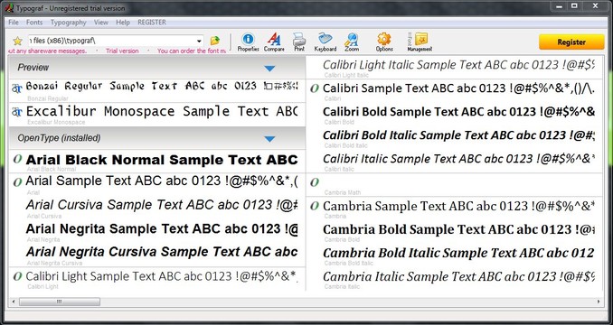This screenshot has width=613, height=325.
Task: Click the OpenType icon beside Arial sample
Action: 17,181
